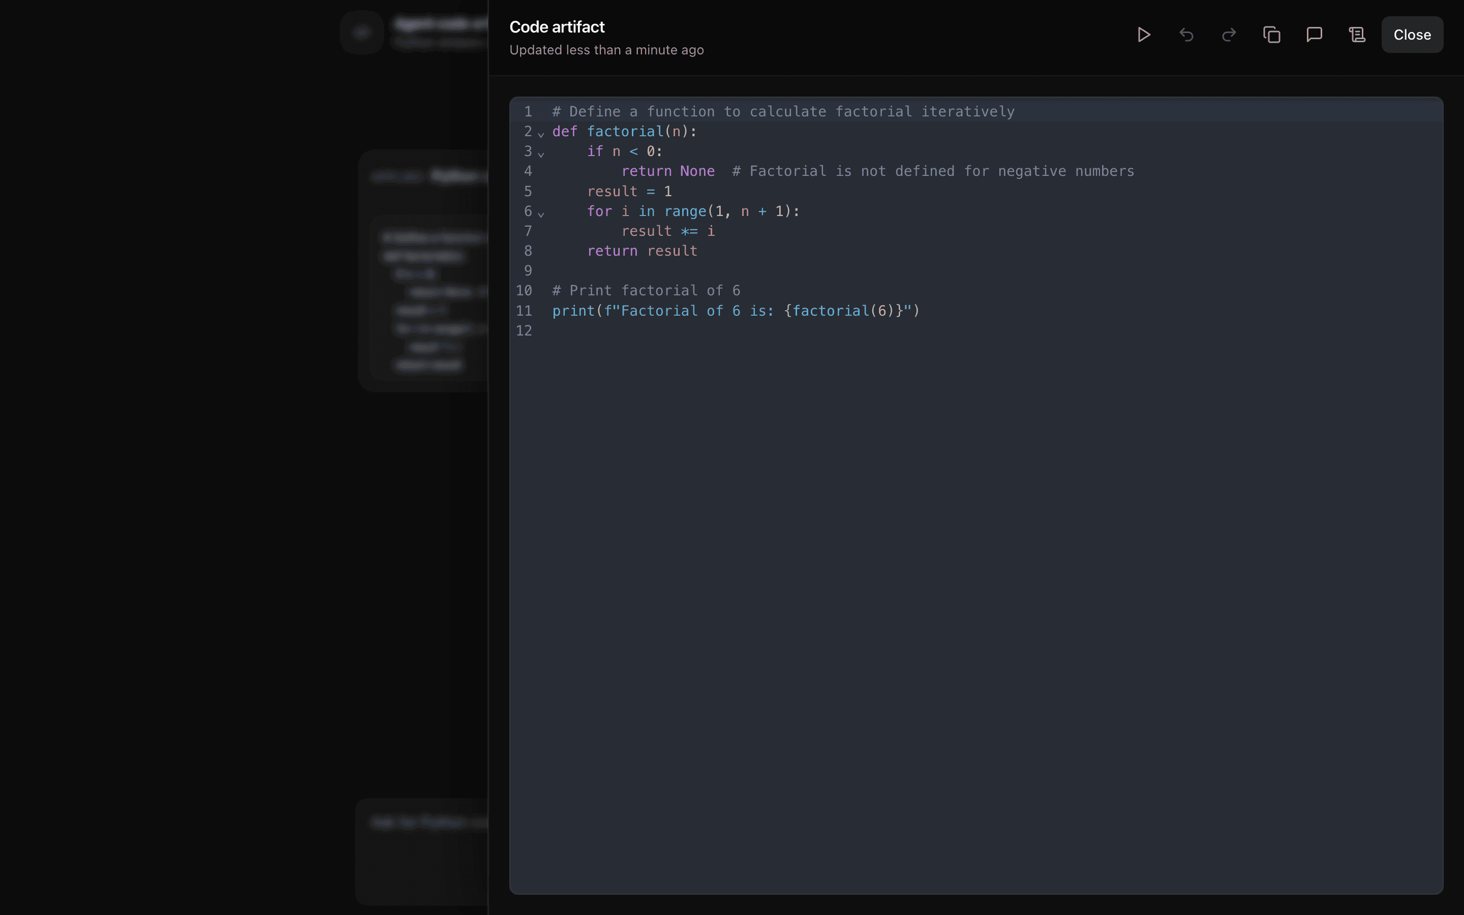Viewport: 1464px width, 915px height.
Task: Click 'return result' on line 8
Action: coord(642,251)
